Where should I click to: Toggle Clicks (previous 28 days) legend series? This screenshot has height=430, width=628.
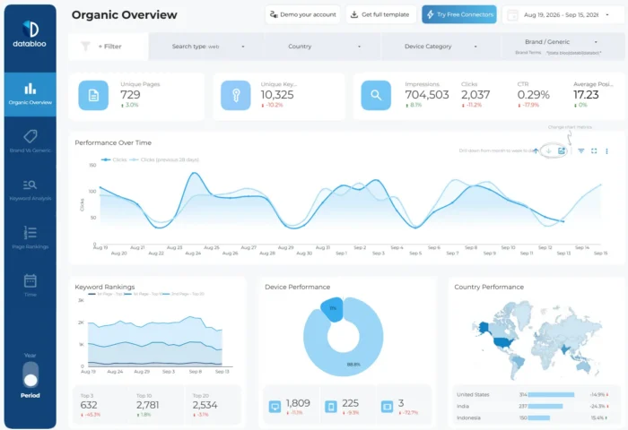point(164,159)
